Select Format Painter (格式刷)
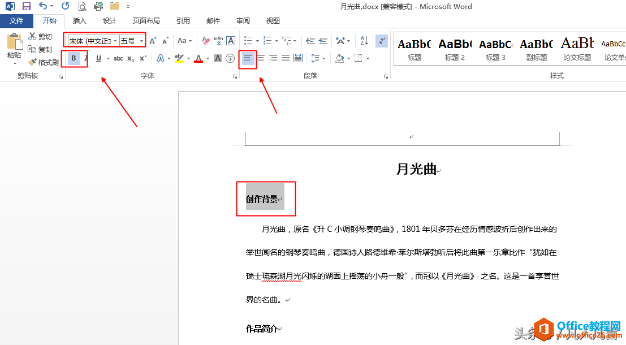The image size is (626, 345). 44,62
